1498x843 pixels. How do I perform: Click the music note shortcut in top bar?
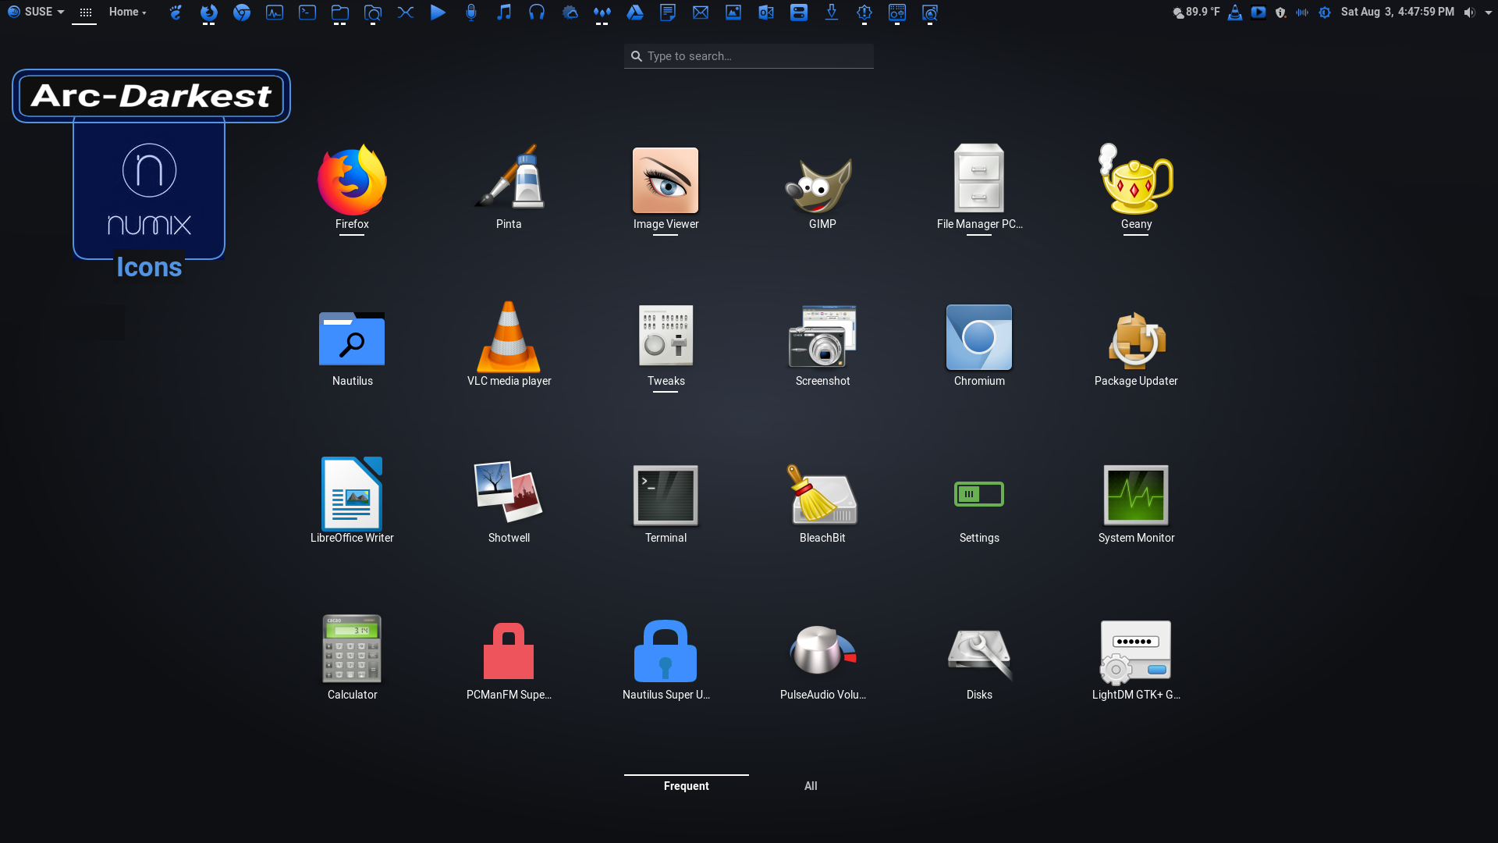[x=504, y=12]
